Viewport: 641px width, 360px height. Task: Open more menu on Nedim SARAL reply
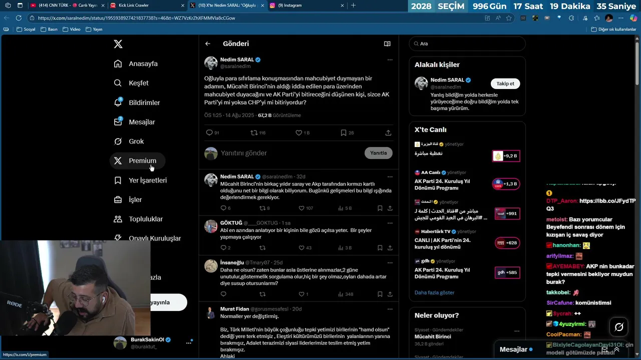click(x=390, y=176)
